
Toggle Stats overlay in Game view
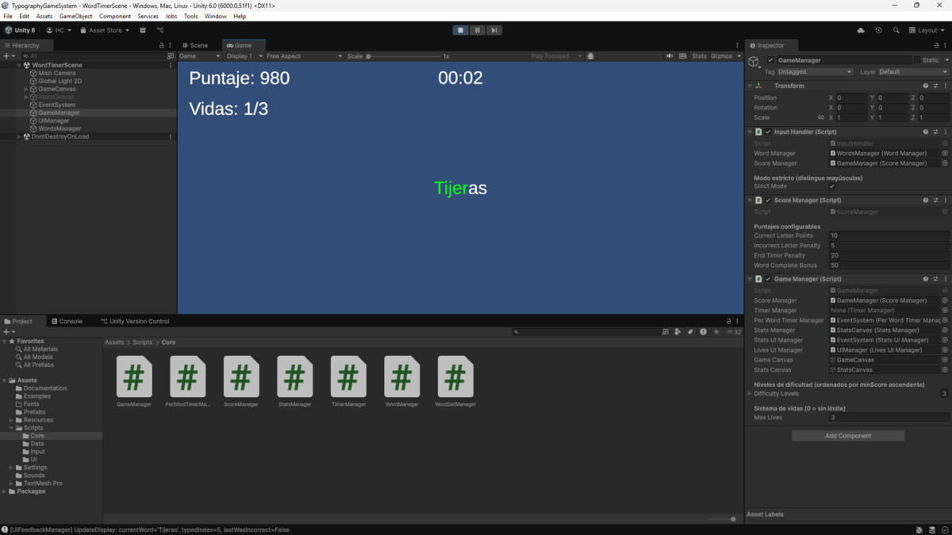[699, 56]
